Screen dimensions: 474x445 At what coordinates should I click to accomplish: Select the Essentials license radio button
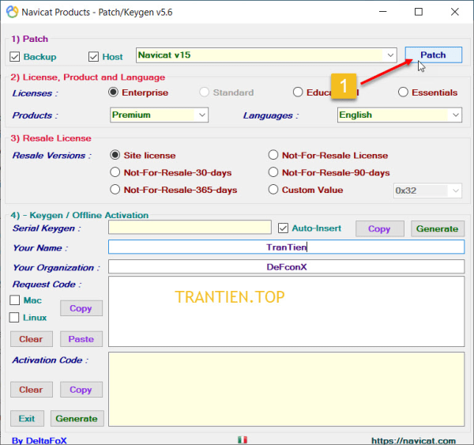coord(403,92)
